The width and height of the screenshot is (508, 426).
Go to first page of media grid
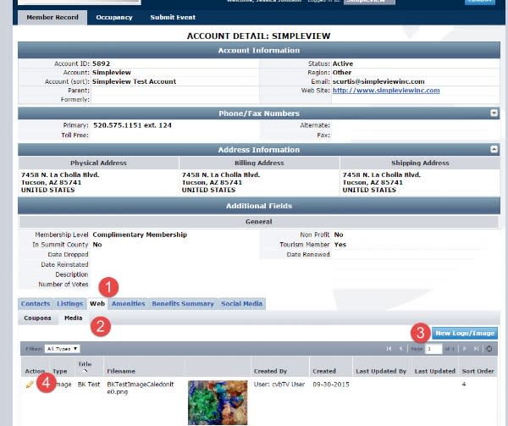tap(389, 349)
